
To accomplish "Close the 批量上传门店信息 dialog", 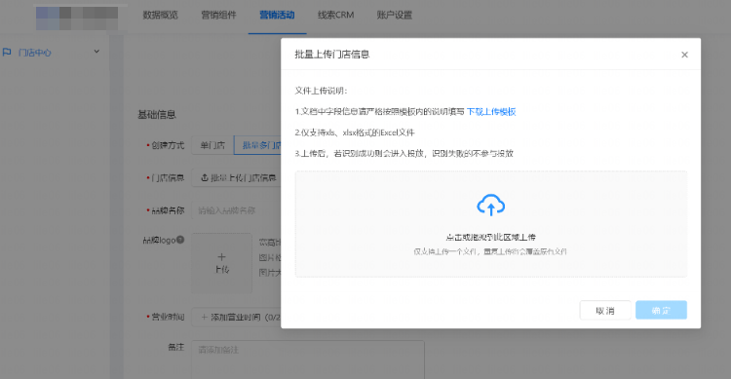I will [684, 55].
